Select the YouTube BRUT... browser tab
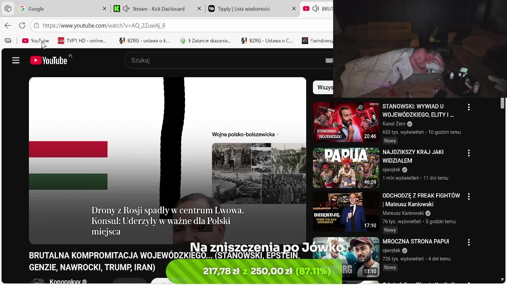Screen dimensions: 507x285 tap(317, 9)
